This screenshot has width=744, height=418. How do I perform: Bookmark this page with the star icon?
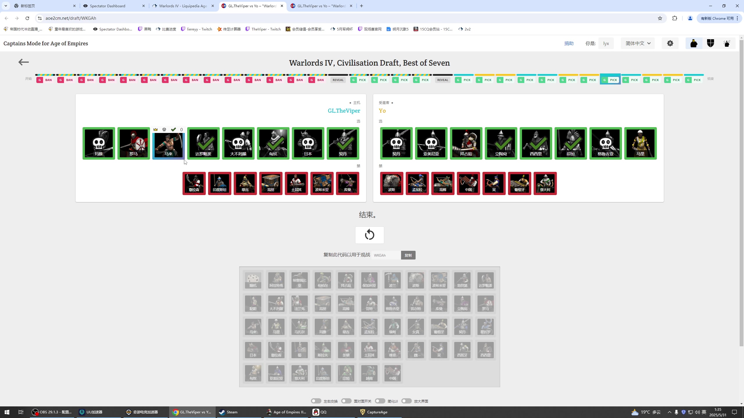[660, 18]
